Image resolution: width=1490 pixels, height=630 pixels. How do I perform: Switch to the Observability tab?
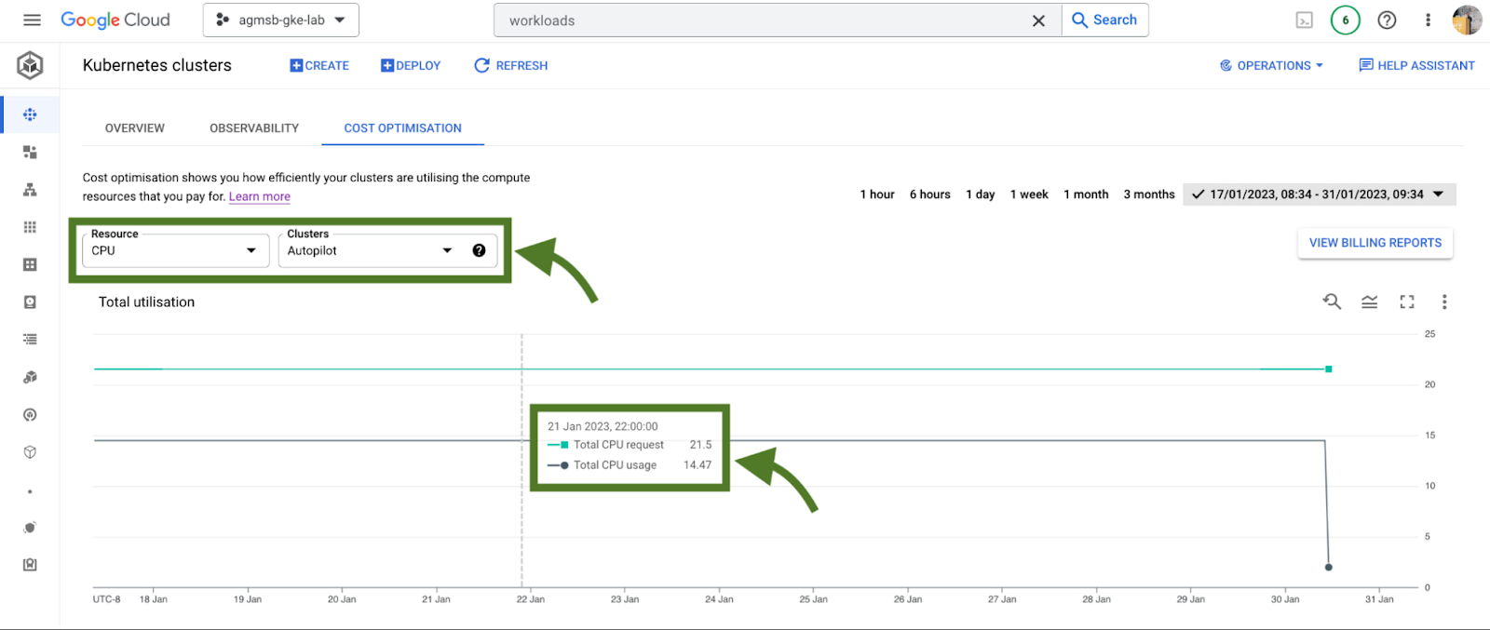pos(254,128)
